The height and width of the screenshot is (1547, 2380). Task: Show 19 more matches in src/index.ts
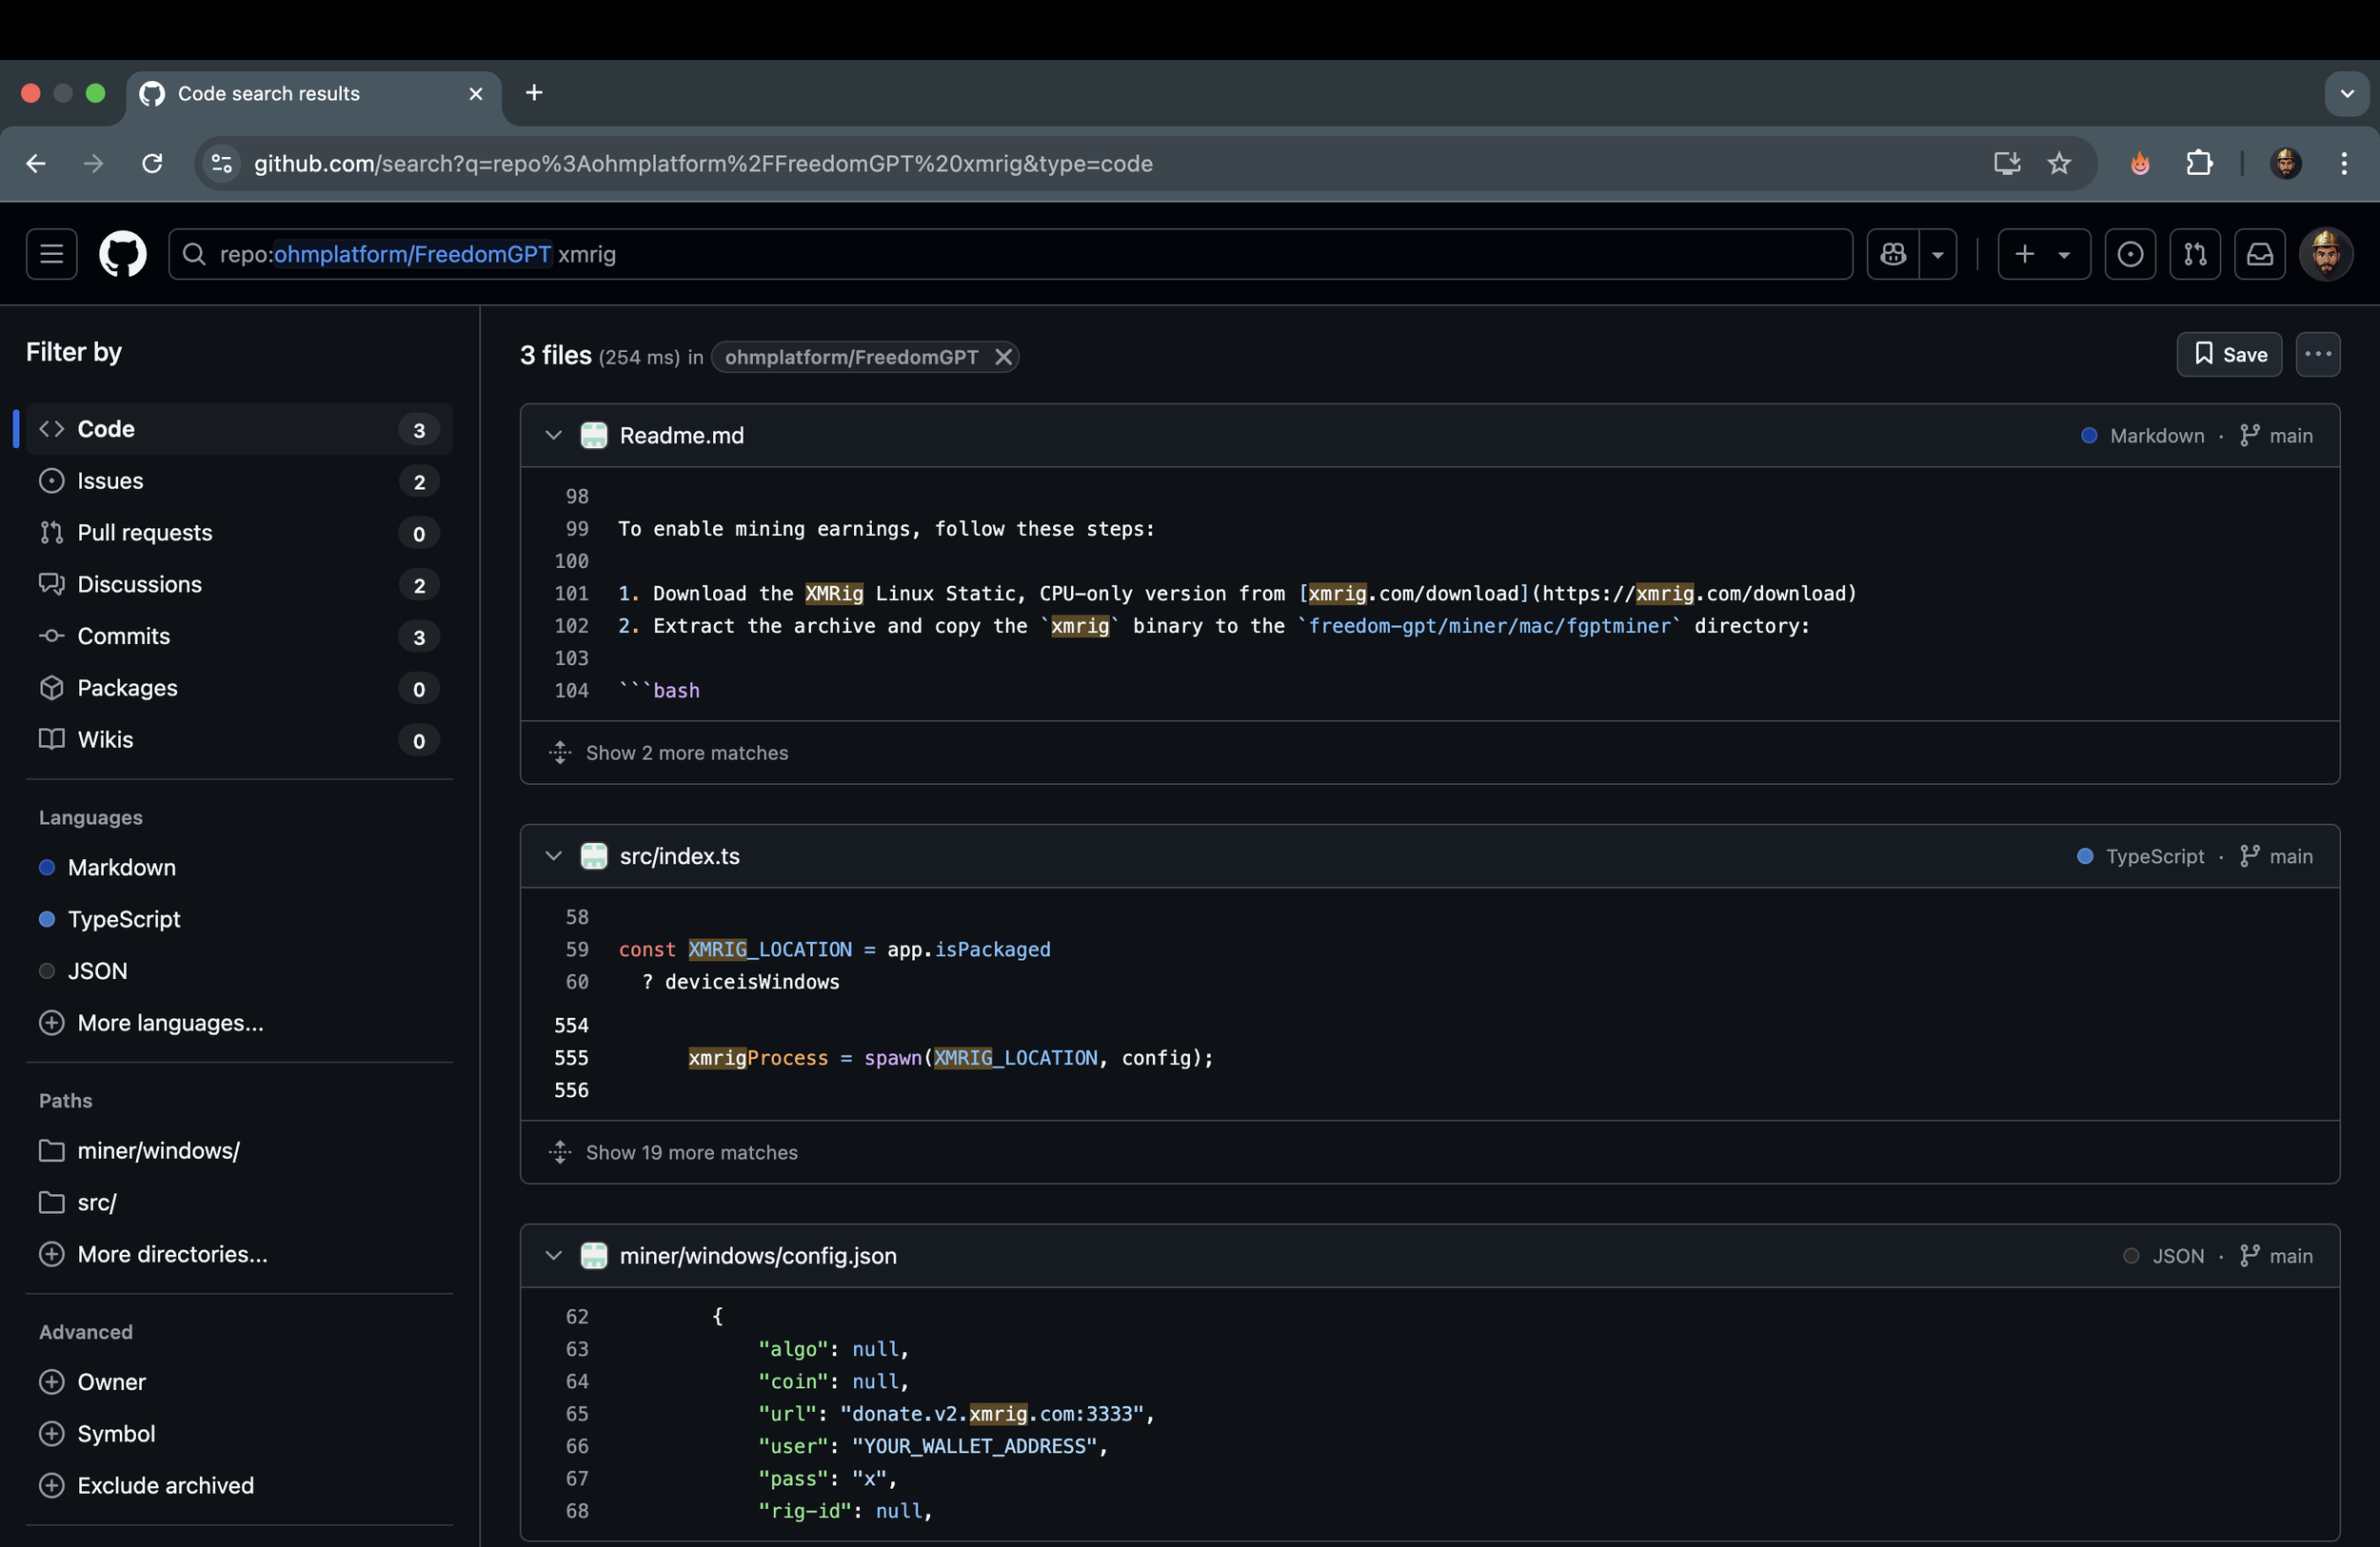coord(691,1151)
